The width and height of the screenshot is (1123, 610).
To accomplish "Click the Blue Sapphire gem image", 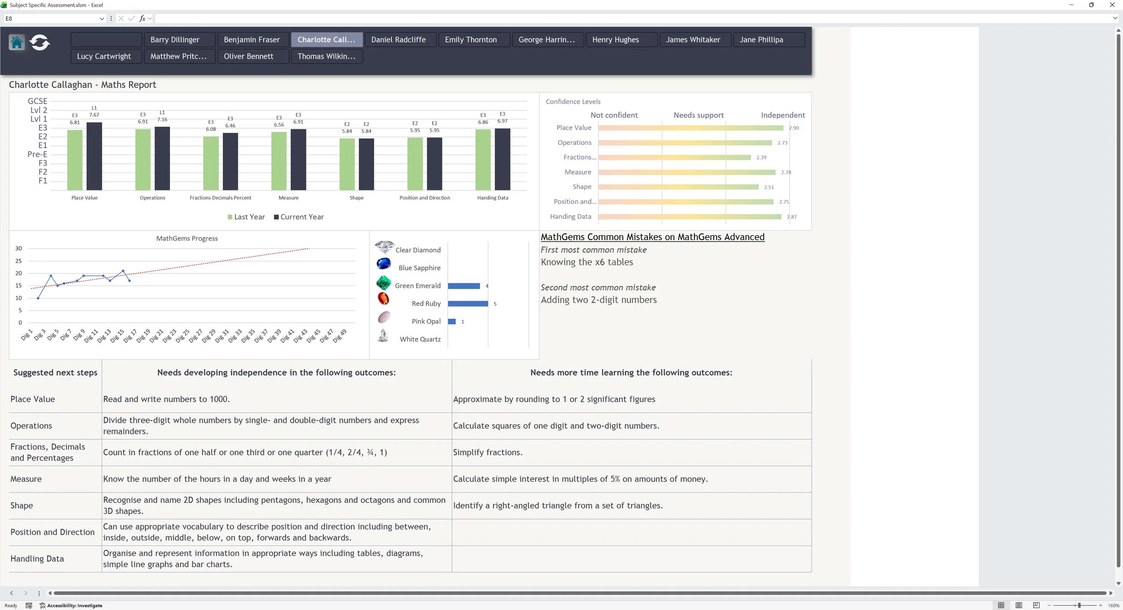I will click(384, 263).
